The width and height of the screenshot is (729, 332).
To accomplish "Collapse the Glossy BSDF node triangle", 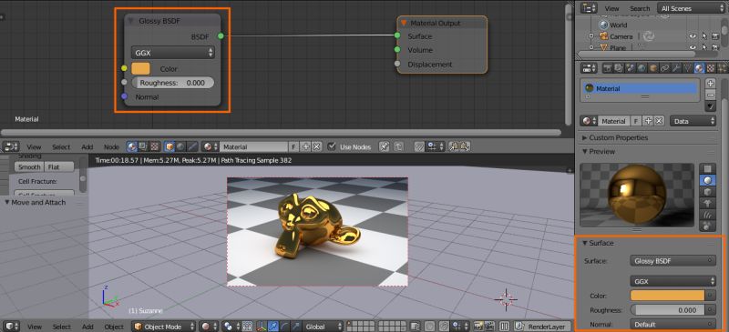I will pyautogui.click(x=130, y=21).
